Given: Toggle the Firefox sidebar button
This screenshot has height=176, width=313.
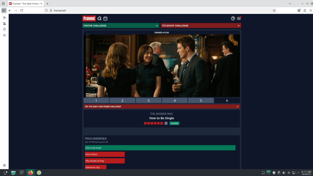Looking at the screenshot, I should (x=4, y=10).
